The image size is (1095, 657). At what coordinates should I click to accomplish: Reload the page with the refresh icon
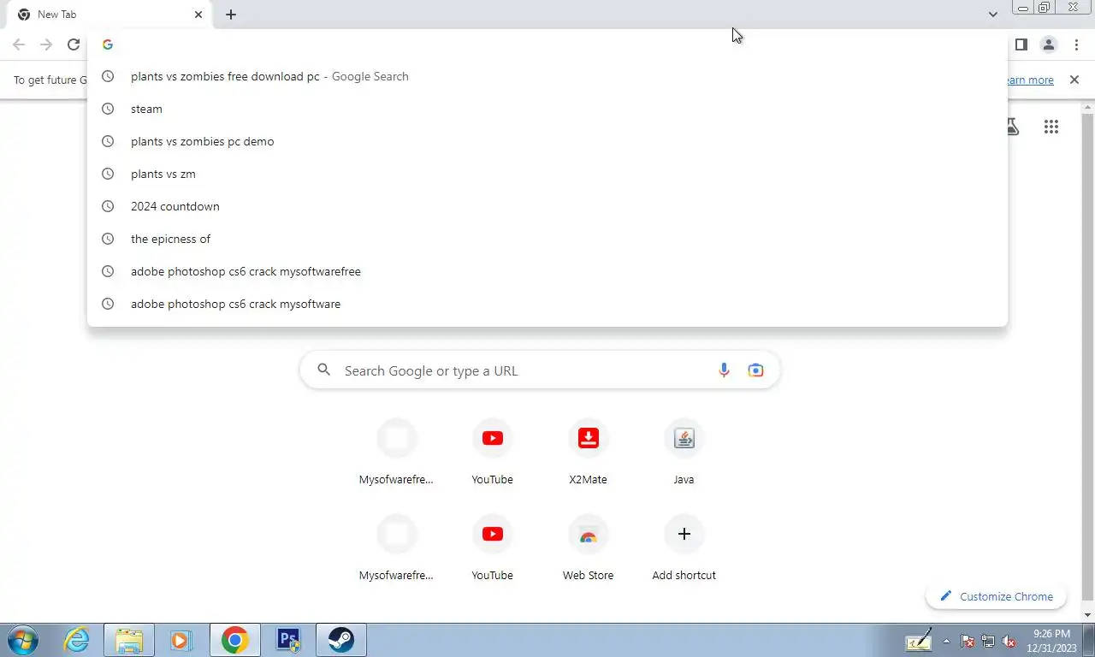[74, 44]
